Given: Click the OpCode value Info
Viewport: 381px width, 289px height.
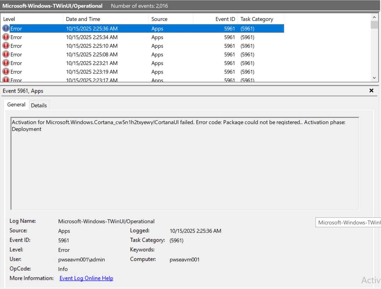Looking at the screenshot, I should (63, 269).
